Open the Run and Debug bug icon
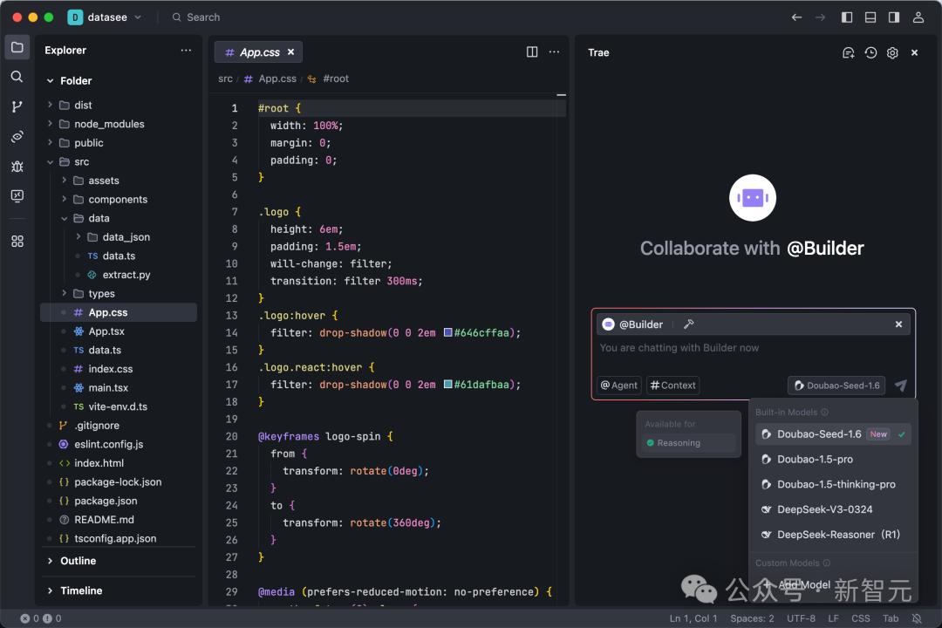The height and width of the screenshot is (628, 942). coord(17,166)
